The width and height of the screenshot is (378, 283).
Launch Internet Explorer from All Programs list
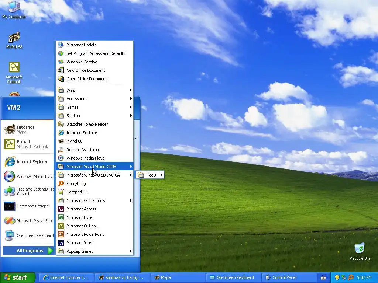pyautogui.click(x=94, y=133)
